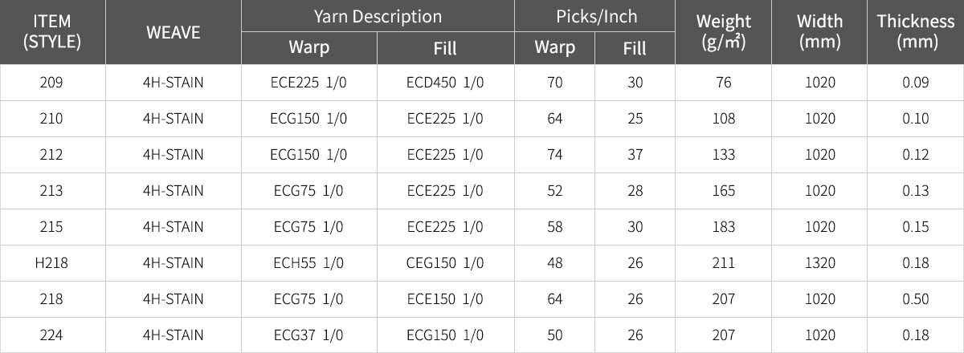The width and height of the screenshot is (964, 353).
Task: Select the 1320 width value
Action: click(x=820, y=263)
